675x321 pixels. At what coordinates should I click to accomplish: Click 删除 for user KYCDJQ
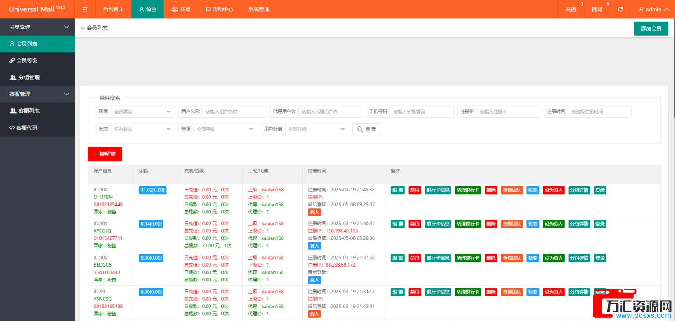point(491,224)
